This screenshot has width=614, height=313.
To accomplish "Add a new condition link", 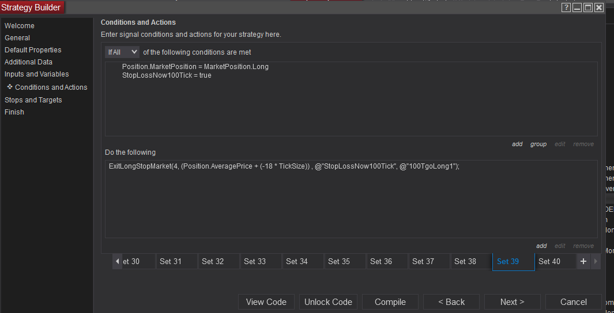I will [517, 144].
